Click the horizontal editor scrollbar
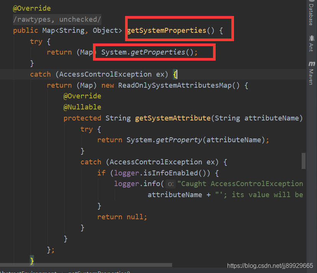The image size is (317, 273). pos(86,265)
